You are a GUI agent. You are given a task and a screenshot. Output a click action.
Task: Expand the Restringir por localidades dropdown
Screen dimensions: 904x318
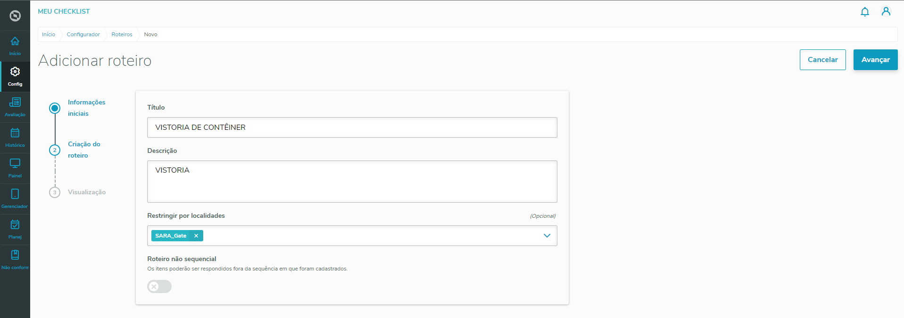click(x=547, y=236)
